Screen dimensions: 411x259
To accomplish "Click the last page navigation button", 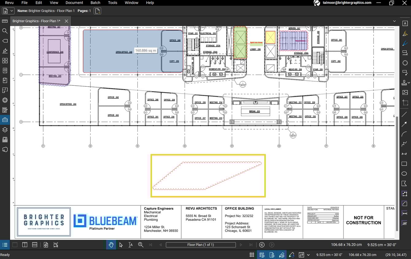I will point(251,245).
